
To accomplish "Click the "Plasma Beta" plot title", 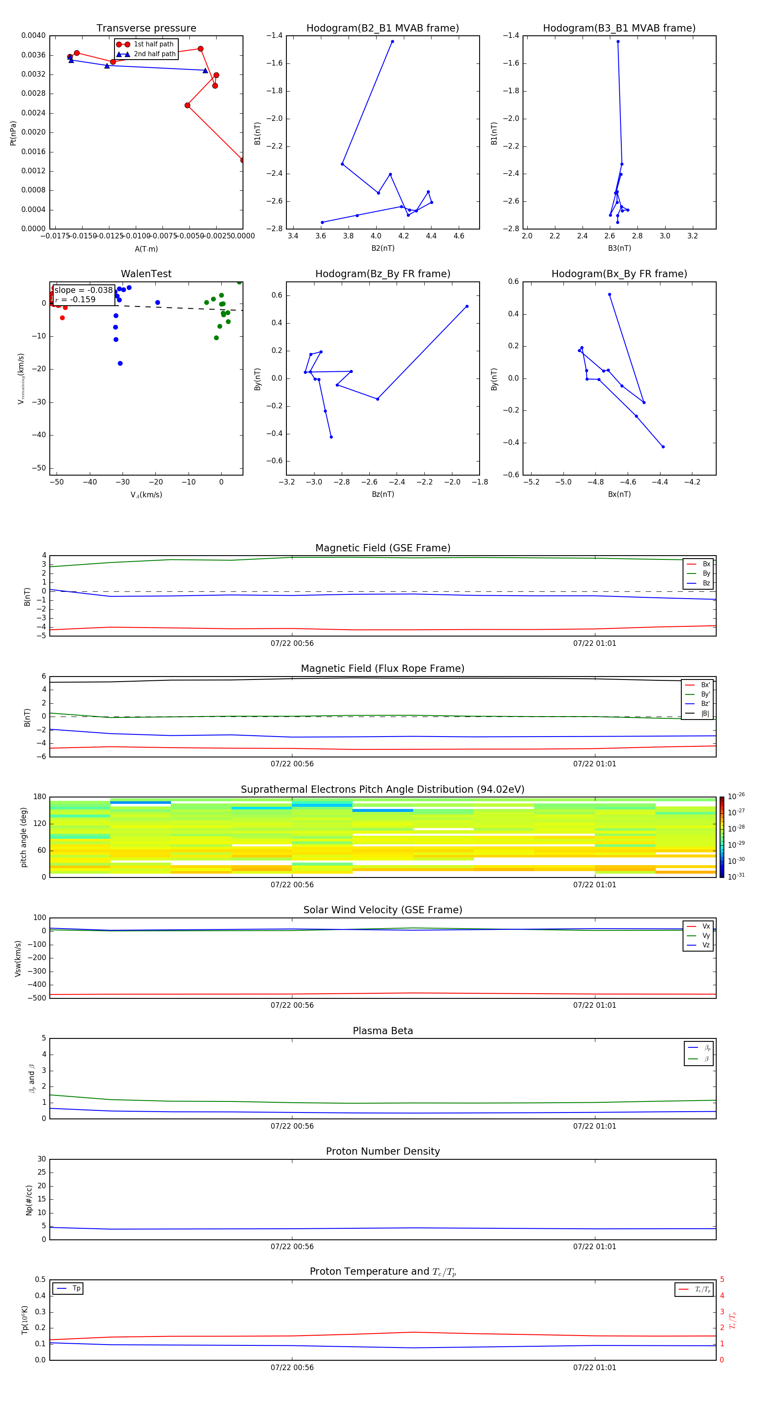I will pos(383,1031).
